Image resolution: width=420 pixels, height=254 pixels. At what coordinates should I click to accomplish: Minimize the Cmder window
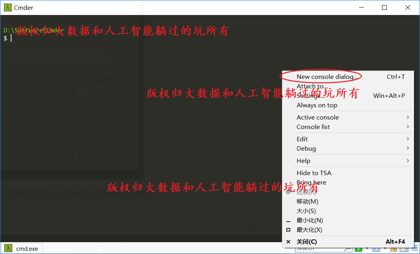click(x=361, y=7)
